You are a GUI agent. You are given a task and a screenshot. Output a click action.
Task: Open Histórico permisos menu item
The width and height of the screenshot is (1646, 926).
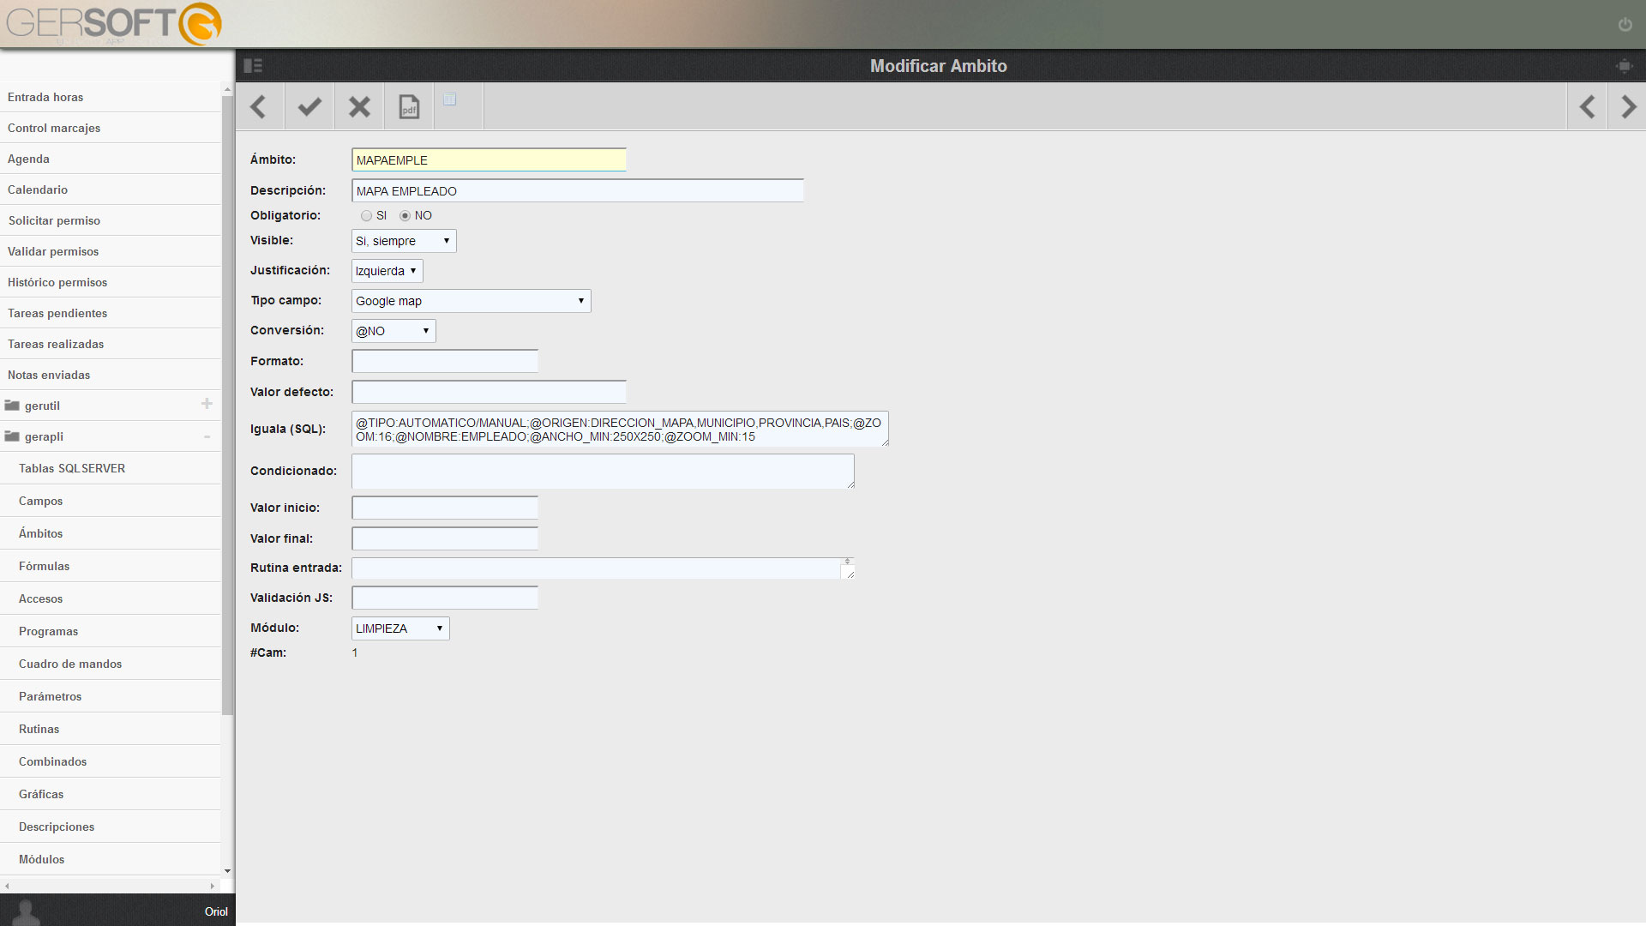click(x=111, y=282)
